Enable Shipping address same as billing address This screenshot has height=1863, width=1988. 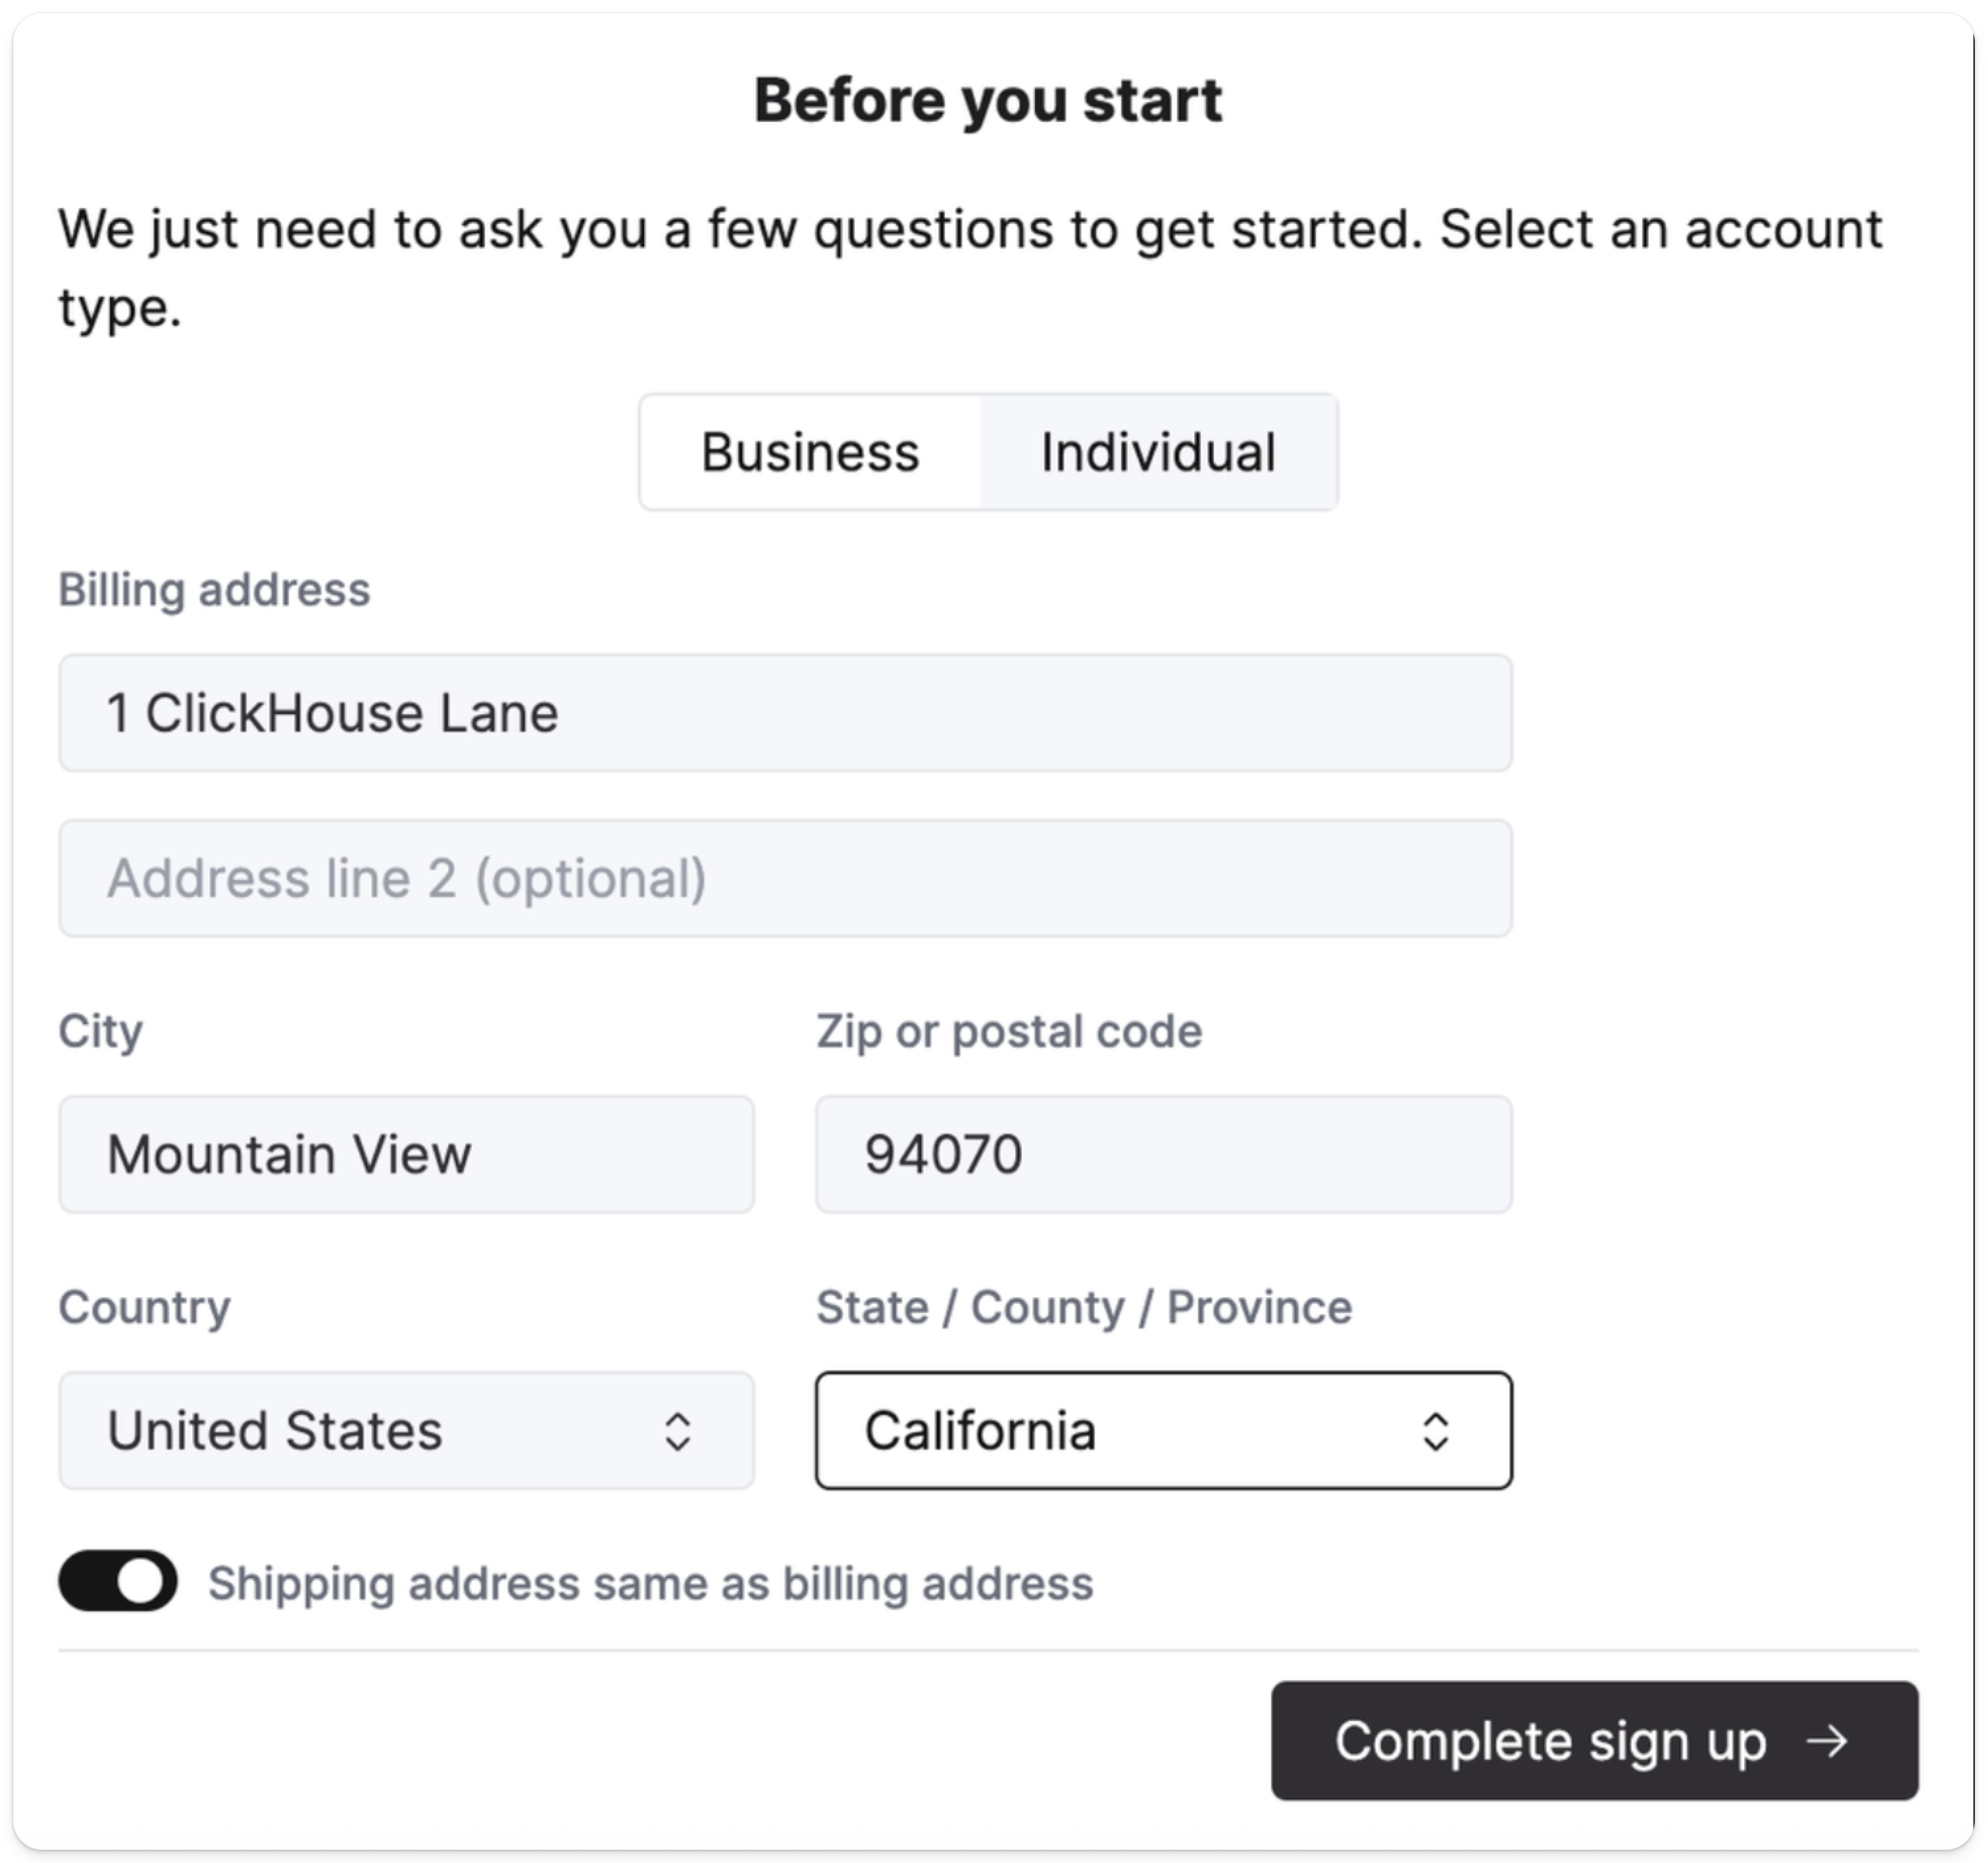pyautogui.click(x=117, y=1583)
